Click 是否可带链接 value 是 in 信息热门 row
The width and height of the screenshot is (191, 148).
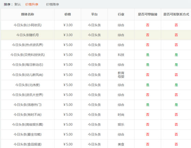point(148,105)
